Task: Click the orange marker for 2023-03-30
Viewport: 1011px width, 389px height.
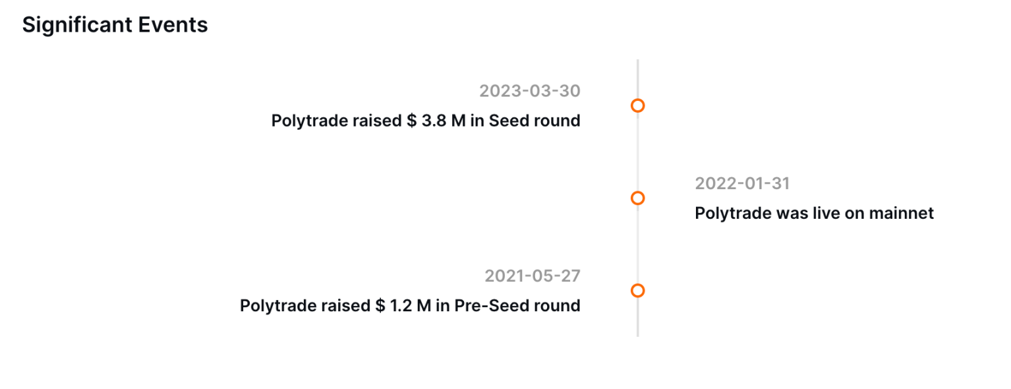Action: [x=637, y=105]
